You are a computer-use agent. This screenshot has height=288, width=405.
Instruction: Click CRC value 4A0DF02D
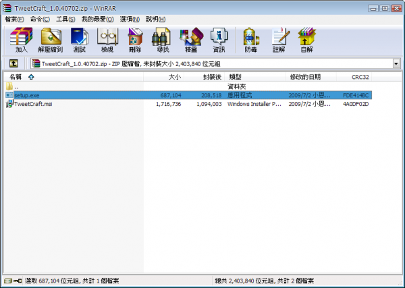click(356, 104)
